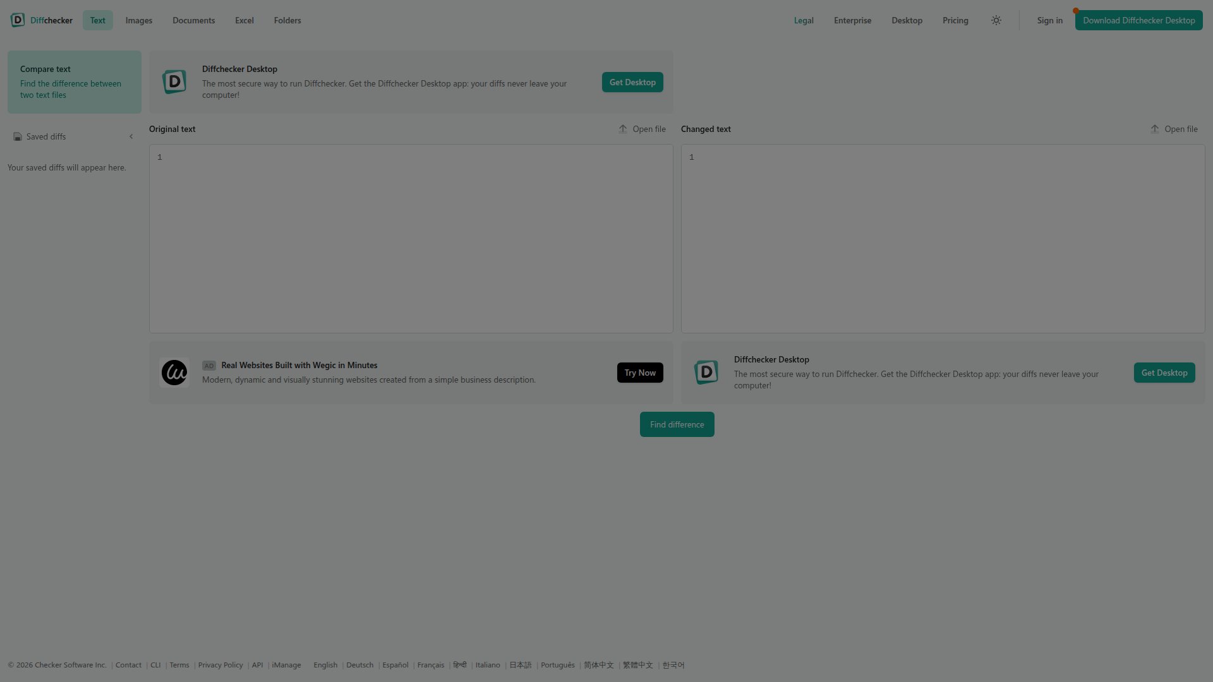
Task: Toggle the light/dark theme sun icon
Action: (996, 20)
